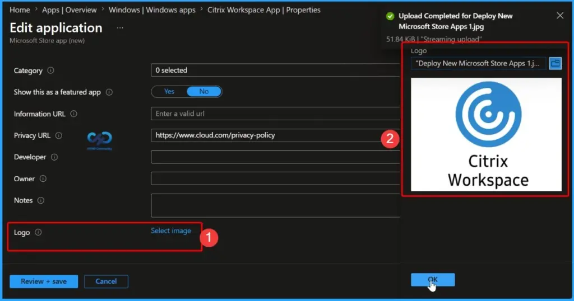Click the Privacy URL info icon
Screen dimensions: 574x301
(x=58, y=135)
